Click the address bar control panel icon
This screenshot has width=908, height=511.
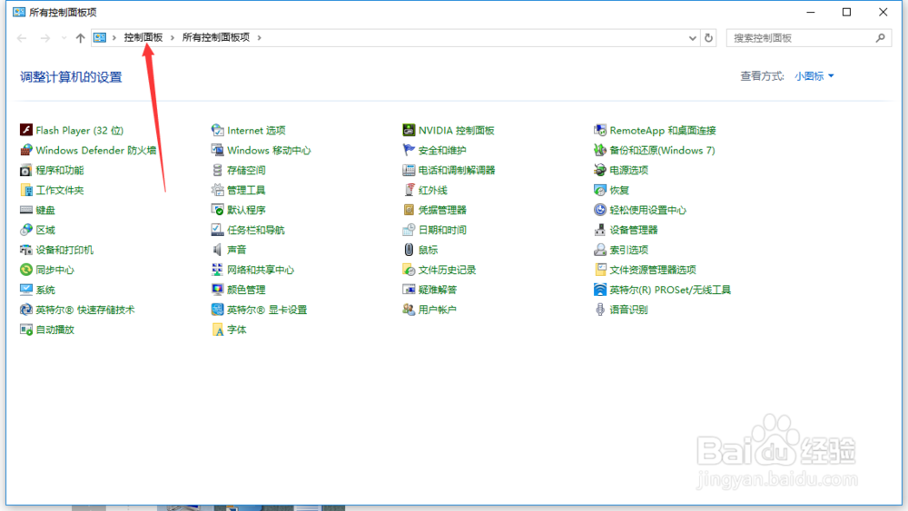point(100,37)
